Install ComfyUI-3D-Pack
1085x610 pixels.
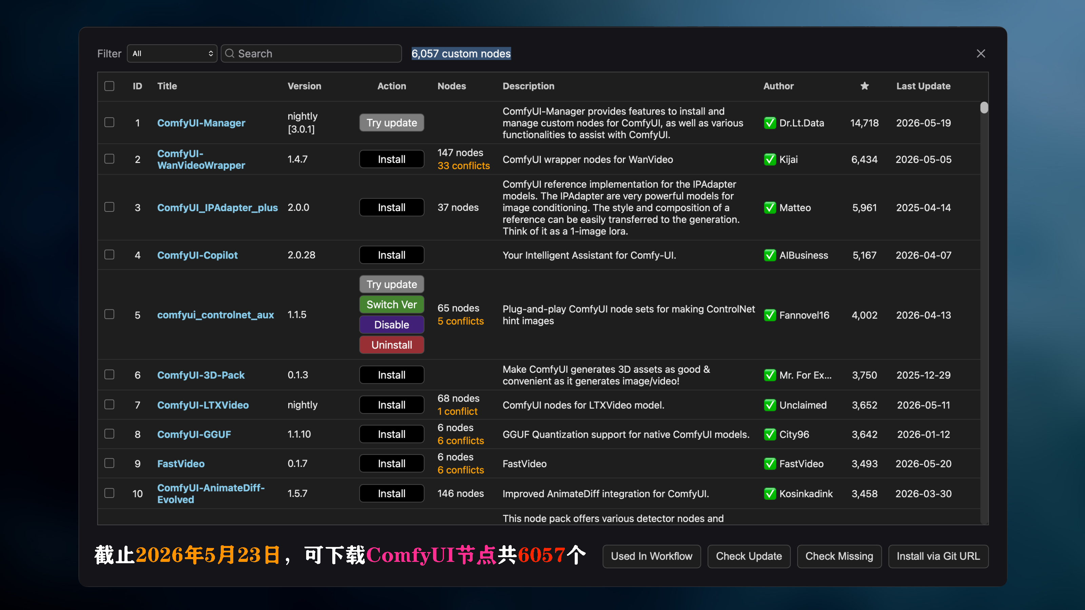[x=392, y=375]
